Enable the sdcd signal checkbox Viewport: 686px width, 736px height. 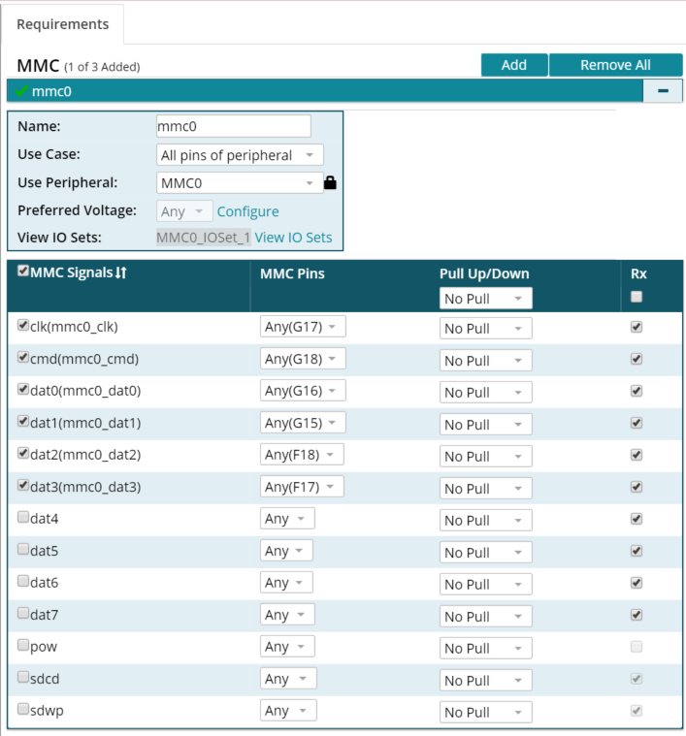click(x=23, y=677)
